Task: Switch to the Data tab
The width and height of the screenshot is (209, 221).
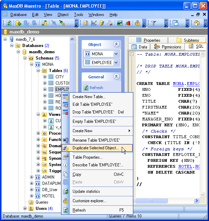Action: pos(139,47)
